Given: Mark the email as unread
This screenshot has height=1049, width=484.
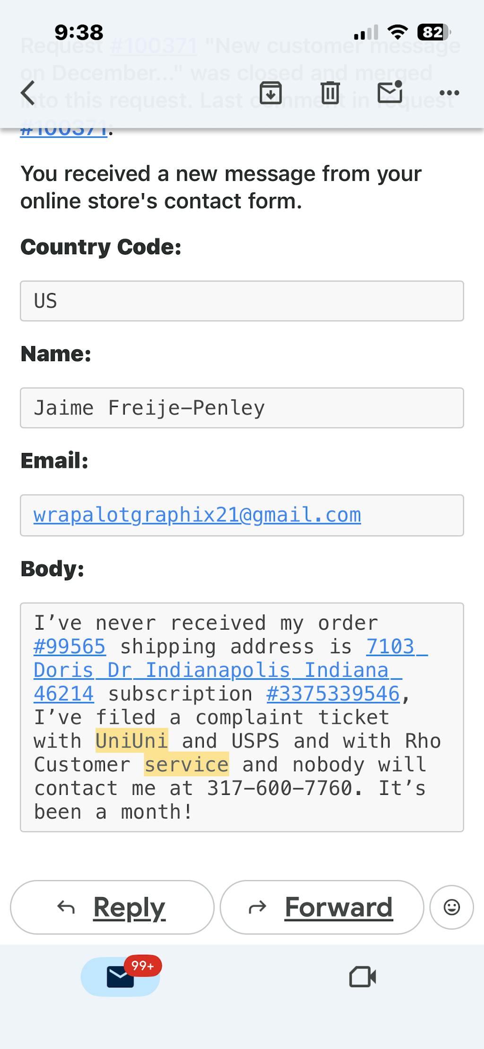Looking at the screenshot, I should (390, 92).
